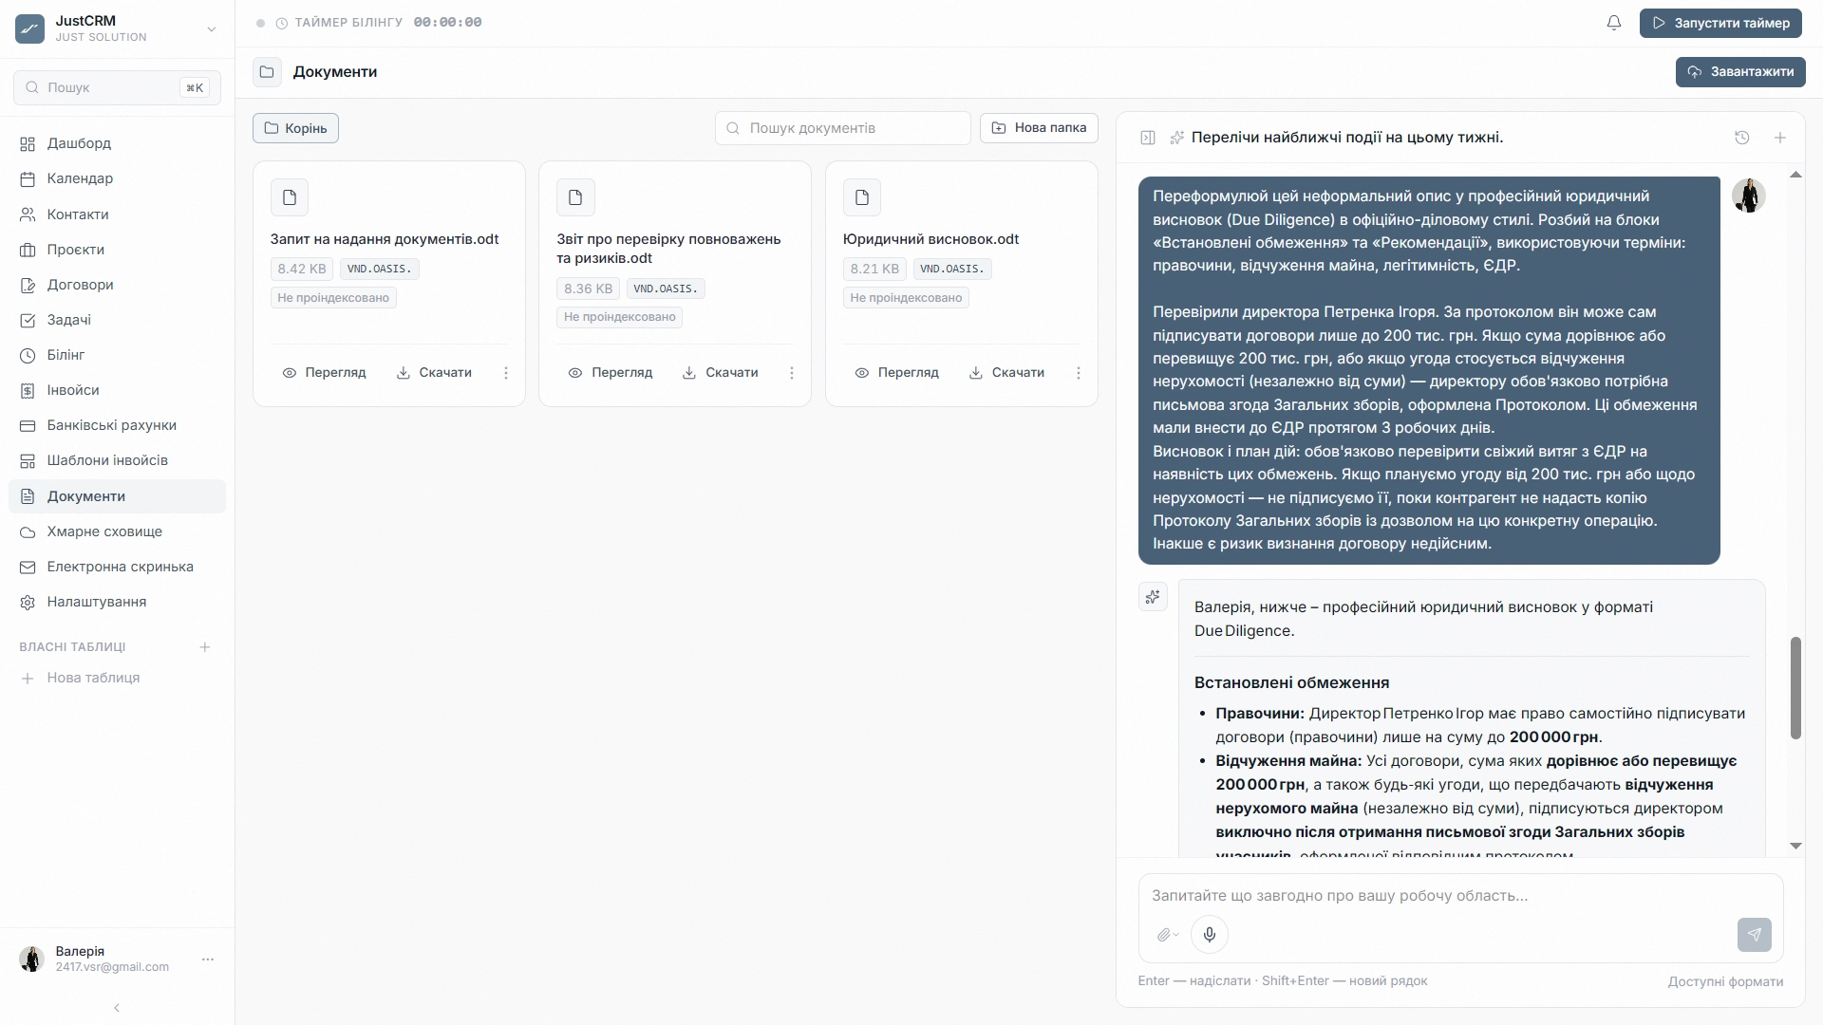Add a custom table with plus icon

204,647
